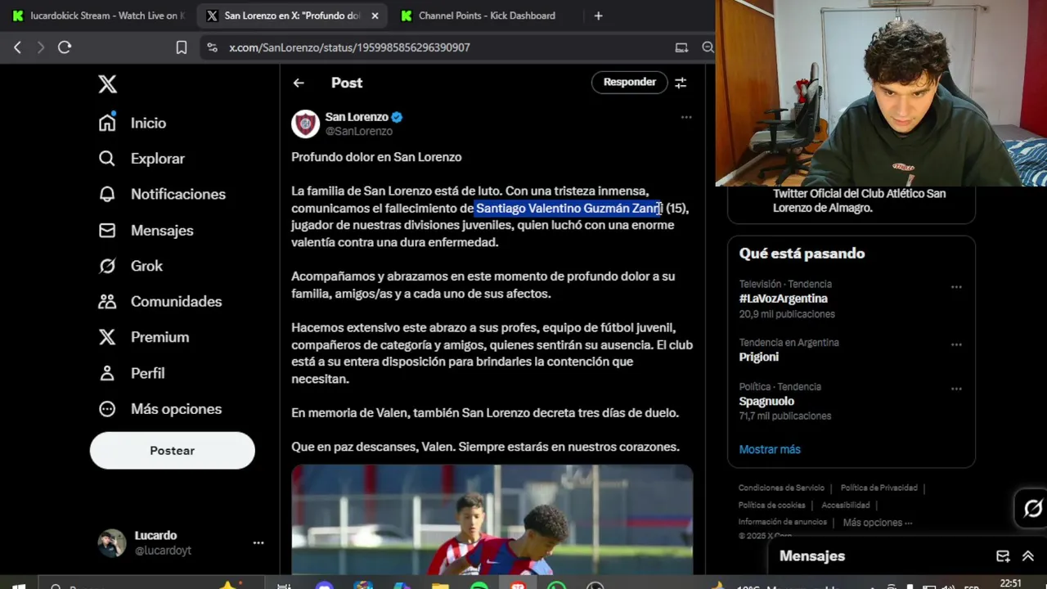
Task: Click the 'Qué está pasando' heading
Action: click(802, 254)
